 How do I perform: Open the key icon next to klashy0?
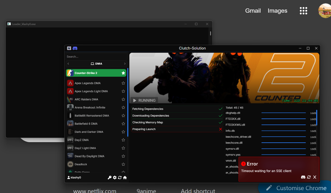point(110,178)
